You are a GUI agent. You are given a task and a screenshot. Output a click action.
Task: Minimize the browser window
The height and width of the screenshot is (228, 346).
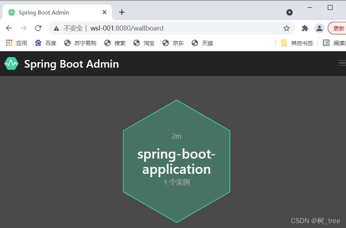pos(310,8)
